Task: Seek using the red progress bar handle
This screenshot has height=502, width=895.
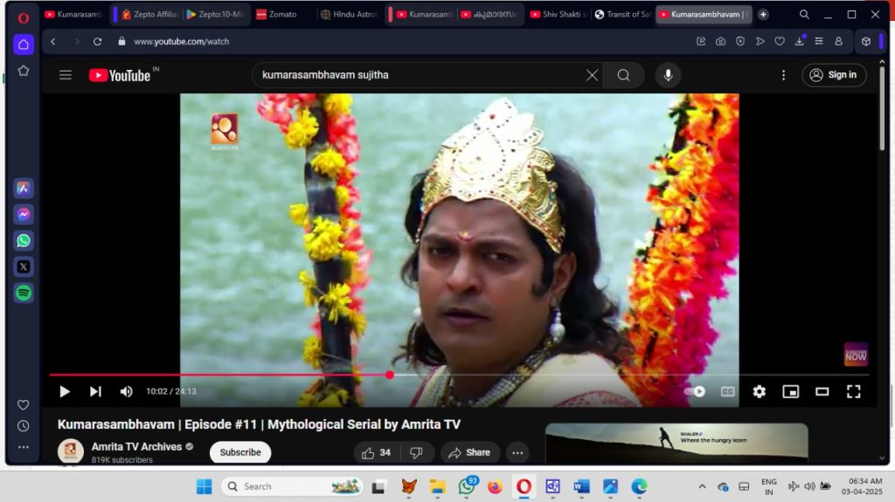Action: (389, 375)
